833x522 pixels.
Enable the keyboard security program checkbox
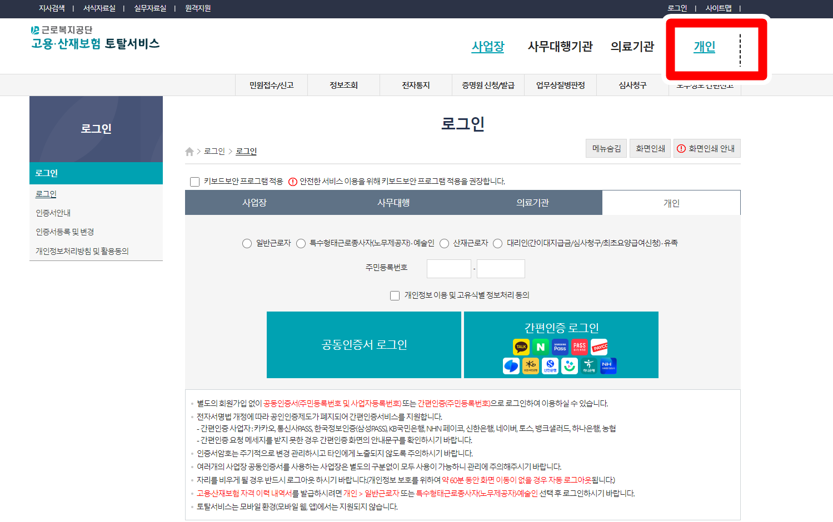(194, 181)
